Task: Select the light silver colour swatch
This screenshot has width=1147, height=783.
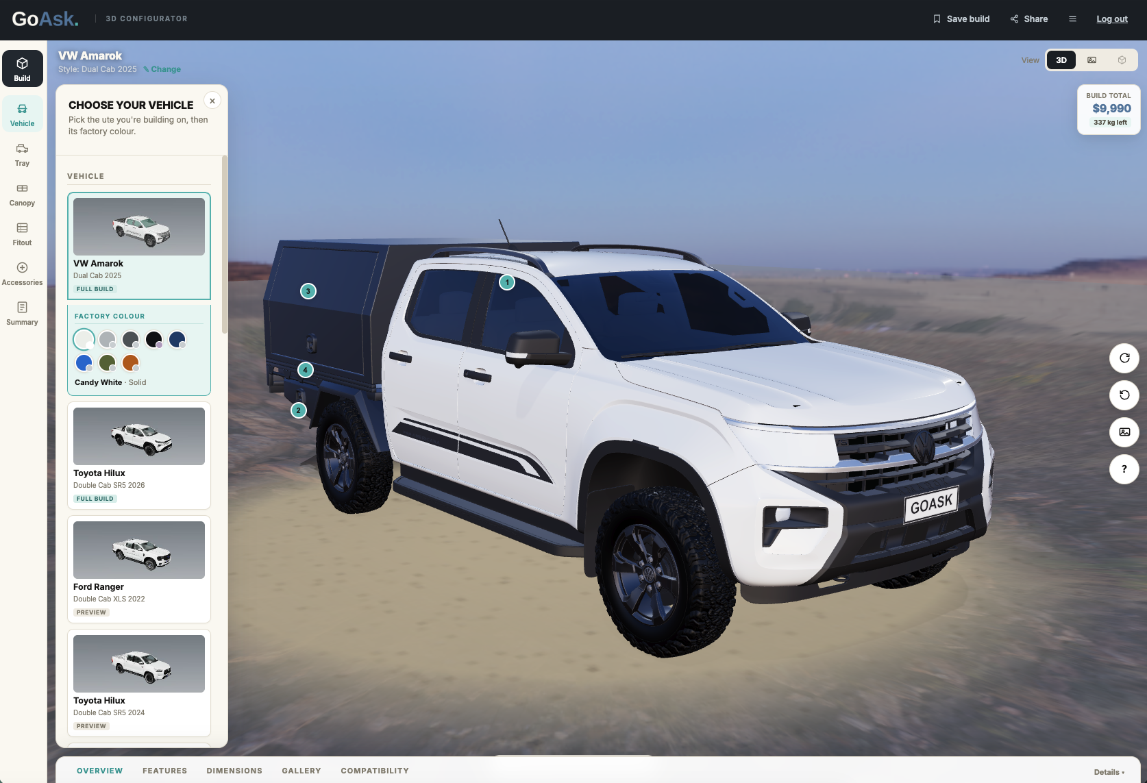Action: coord(108,339)
